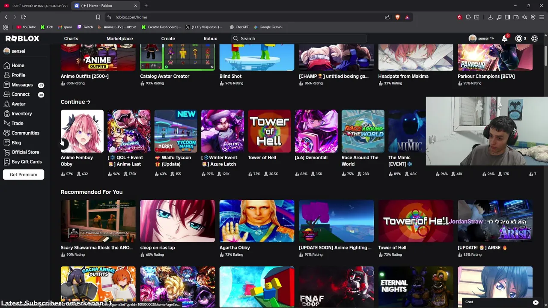Click the Brave Rewards triangle icon
This screenshot has height=308, width=548.
407,17
